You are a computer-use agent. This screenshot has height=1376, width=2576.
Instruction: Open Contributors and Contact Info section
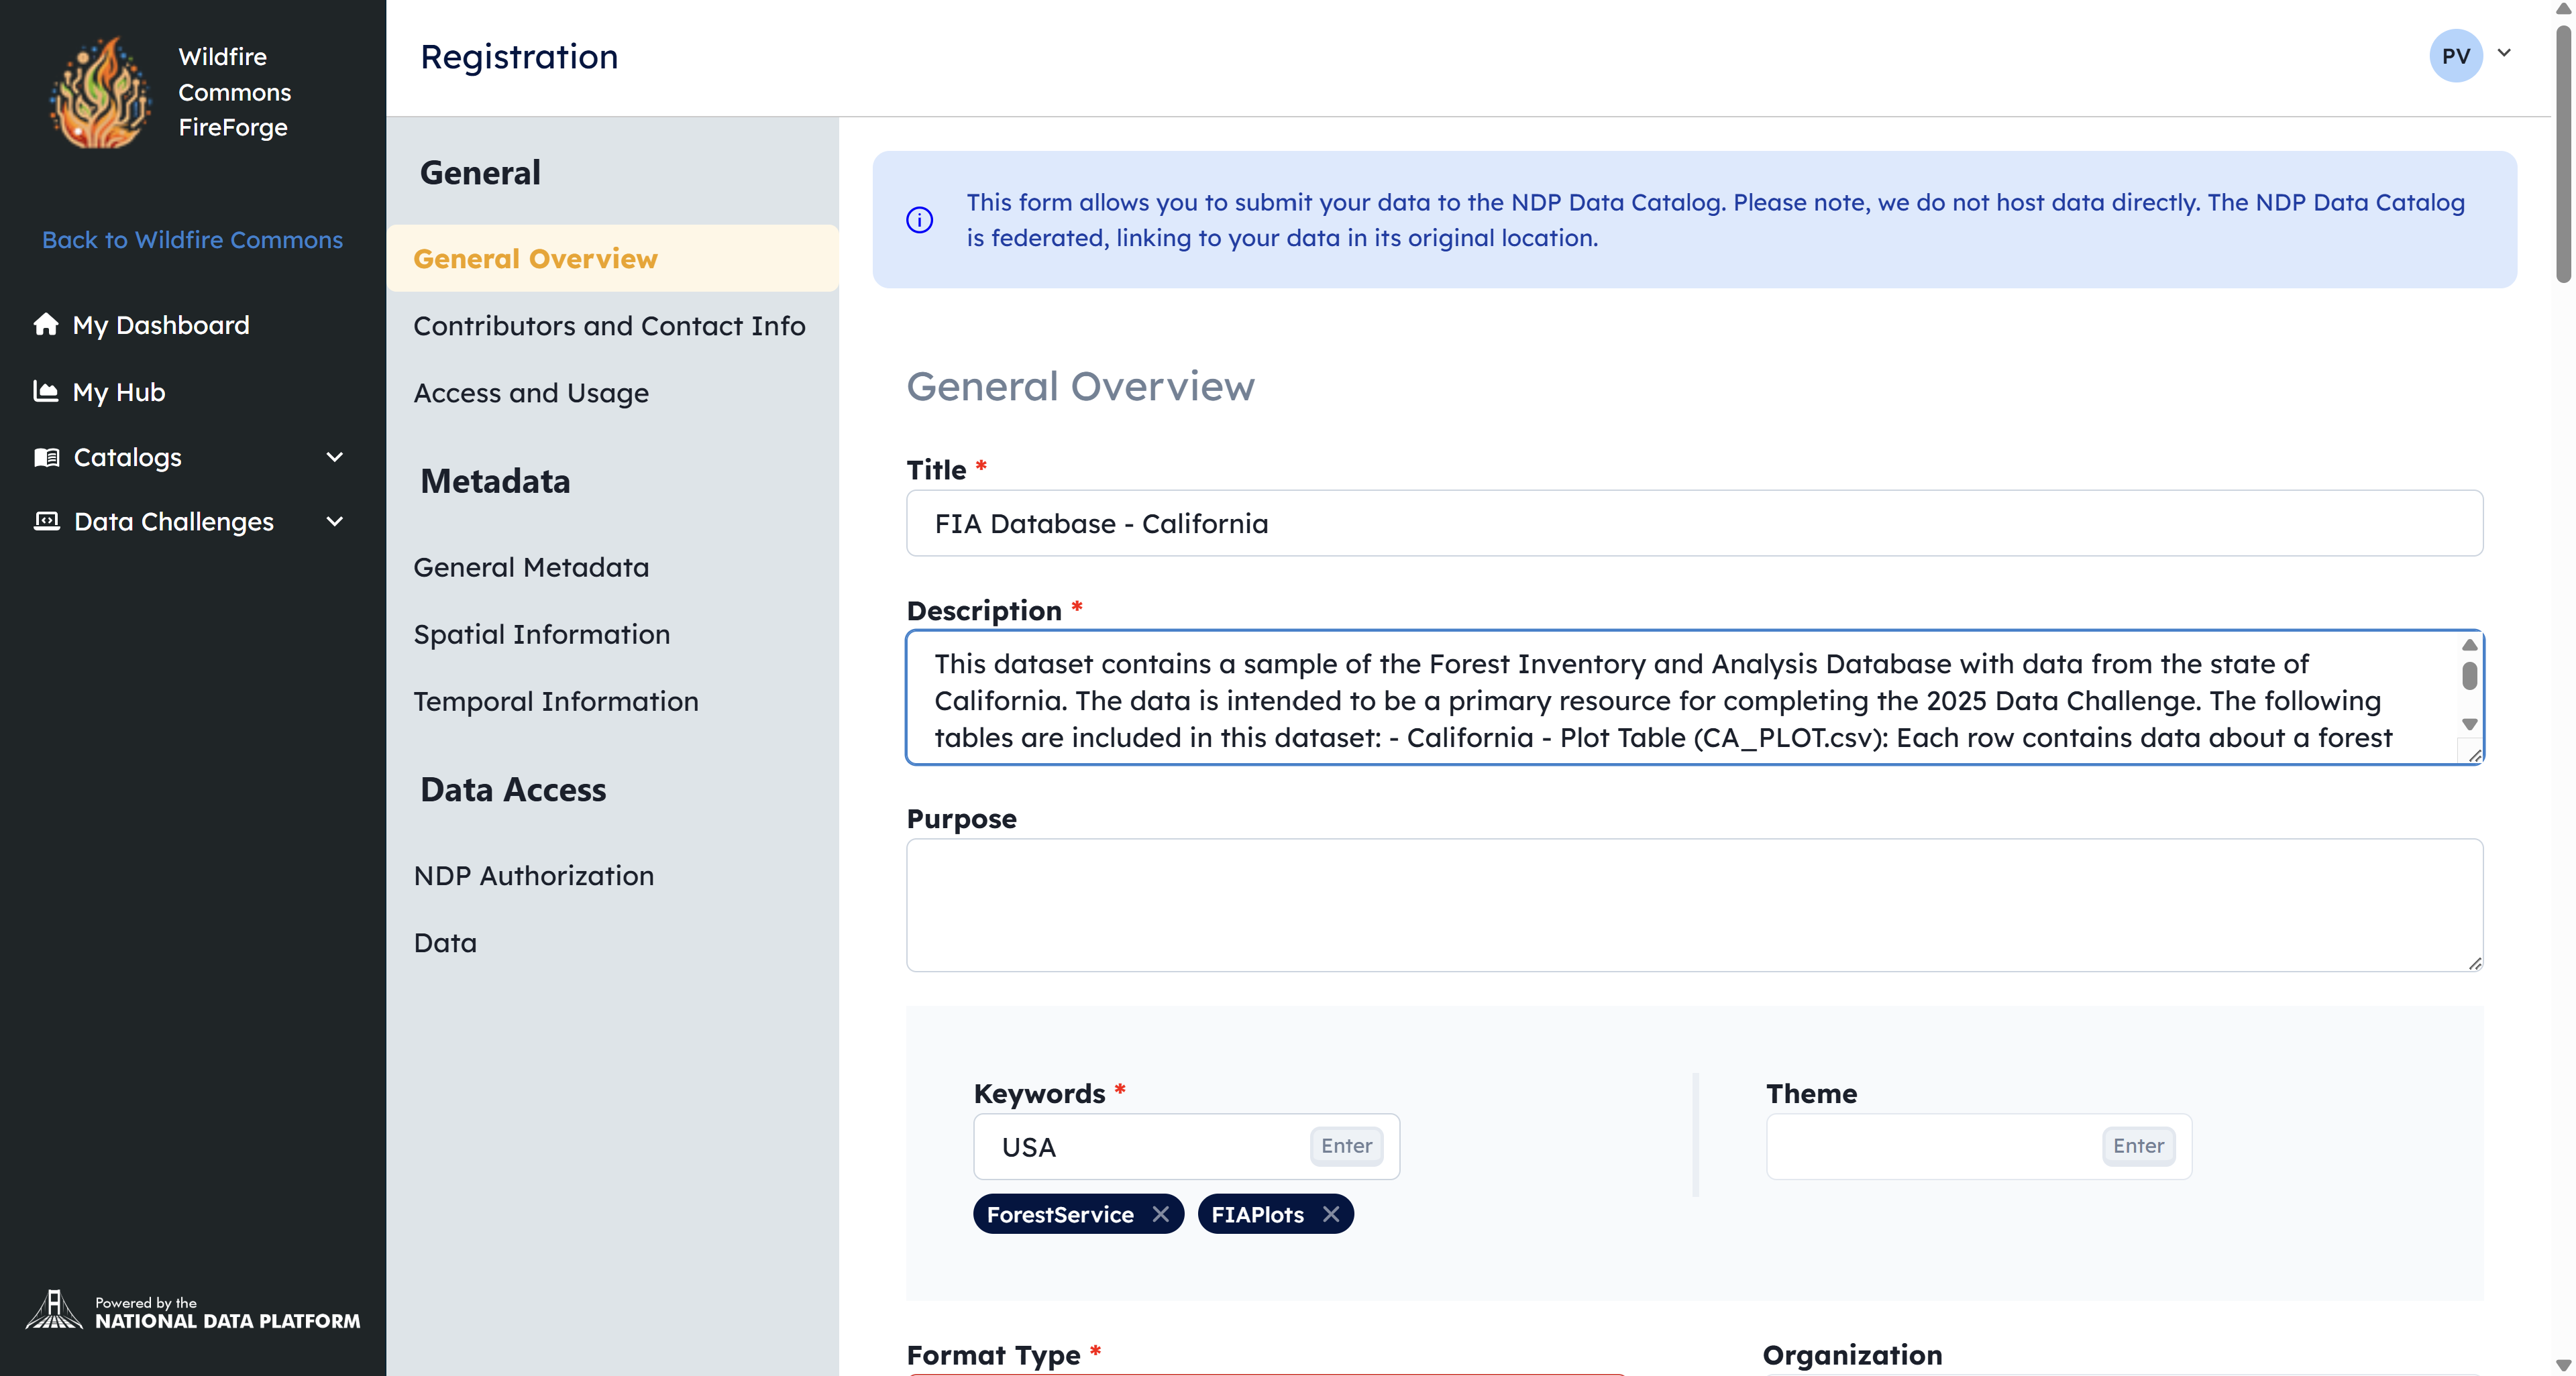[609, 326]
